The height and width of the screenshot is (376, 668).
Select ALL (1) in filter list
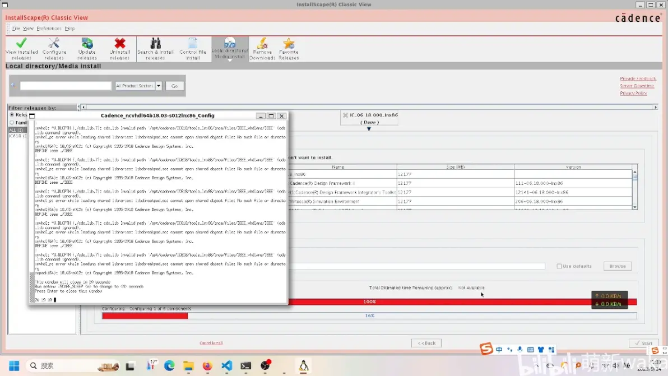coord(17,130)
